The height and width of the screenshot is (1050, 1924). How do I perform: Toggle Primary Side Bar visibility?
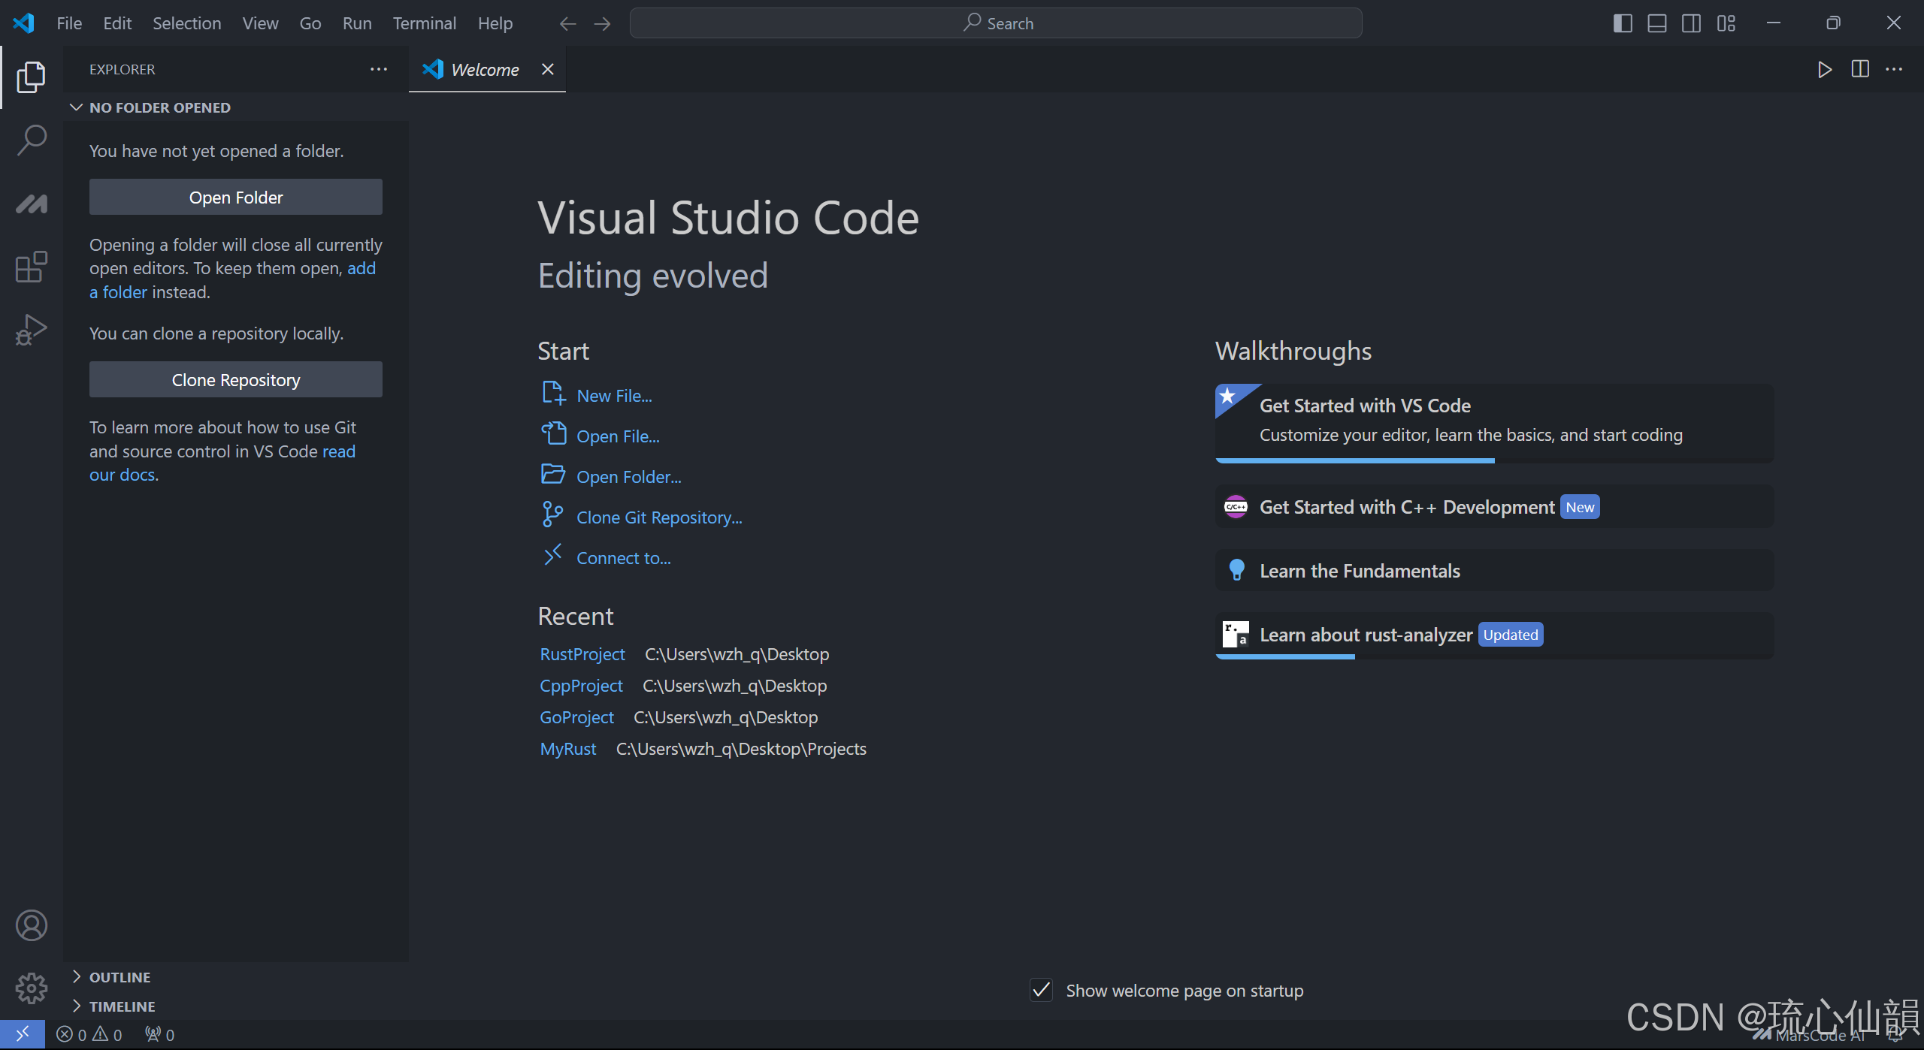1623,23
